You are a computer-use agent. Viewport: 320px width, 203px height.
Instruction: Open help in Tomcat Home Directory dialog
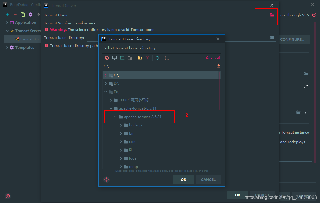[106, 180]
